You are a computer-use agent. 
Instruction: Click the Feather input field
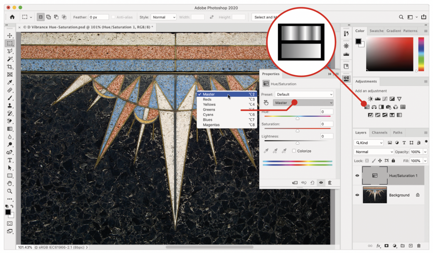(98, 17)
